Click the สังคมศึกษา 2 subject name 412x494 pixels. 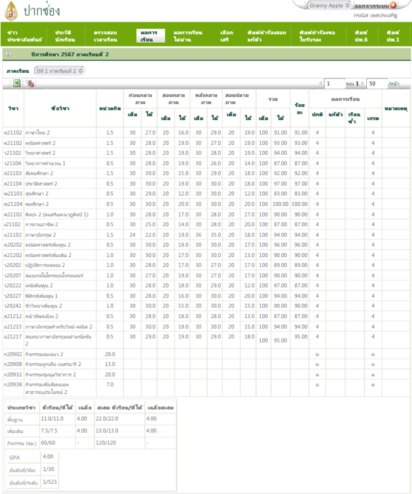coord(39,173)
